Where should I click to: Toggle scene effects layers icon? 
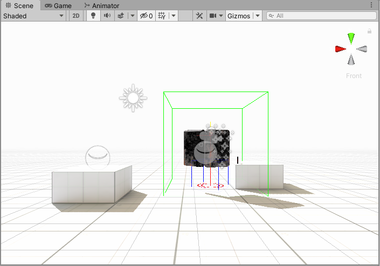(121, 16)
